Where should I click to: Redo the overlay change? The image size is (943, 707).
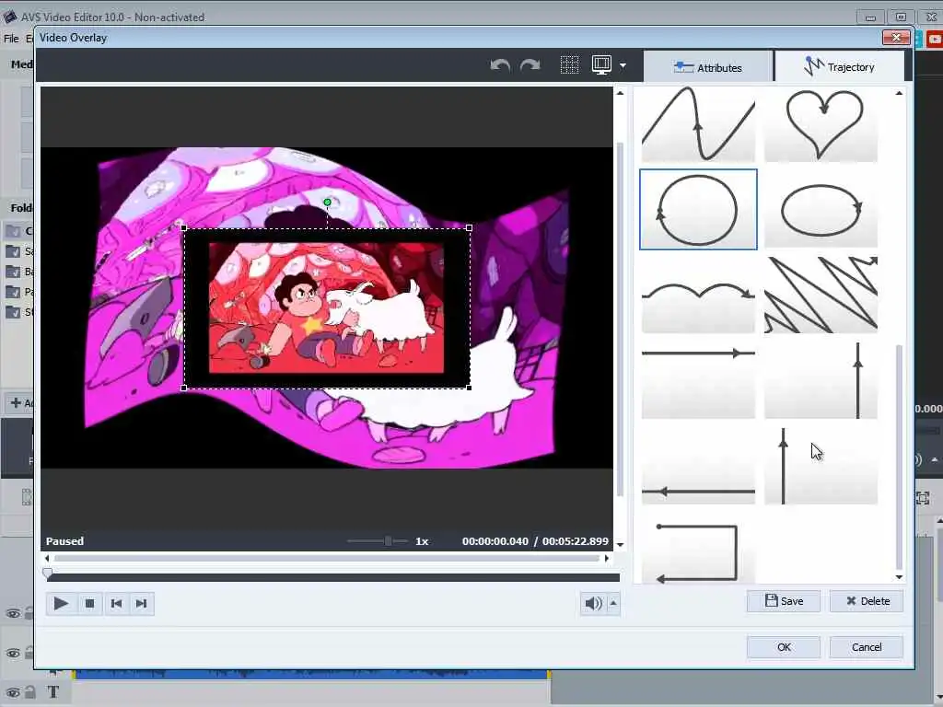(x=530, y=65)
